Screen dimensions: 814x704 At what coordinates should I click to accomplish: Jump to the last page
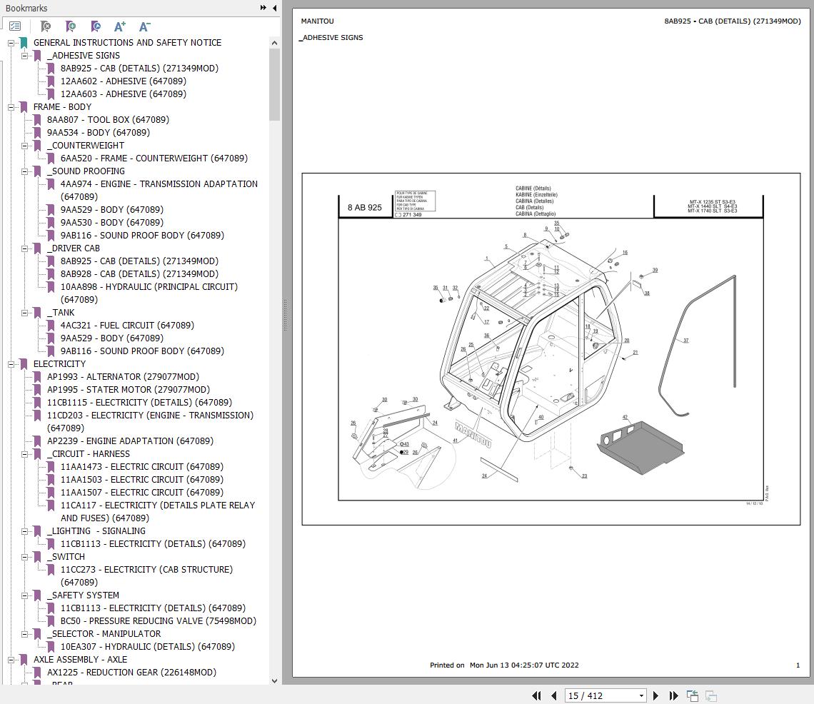673,695
